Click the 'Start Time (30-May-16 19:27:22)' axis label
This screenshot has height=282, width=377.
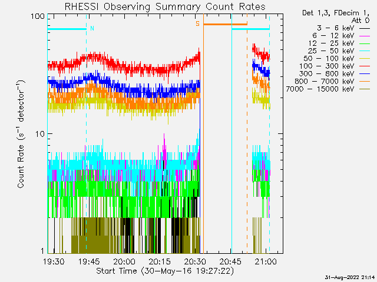[165, 271]
